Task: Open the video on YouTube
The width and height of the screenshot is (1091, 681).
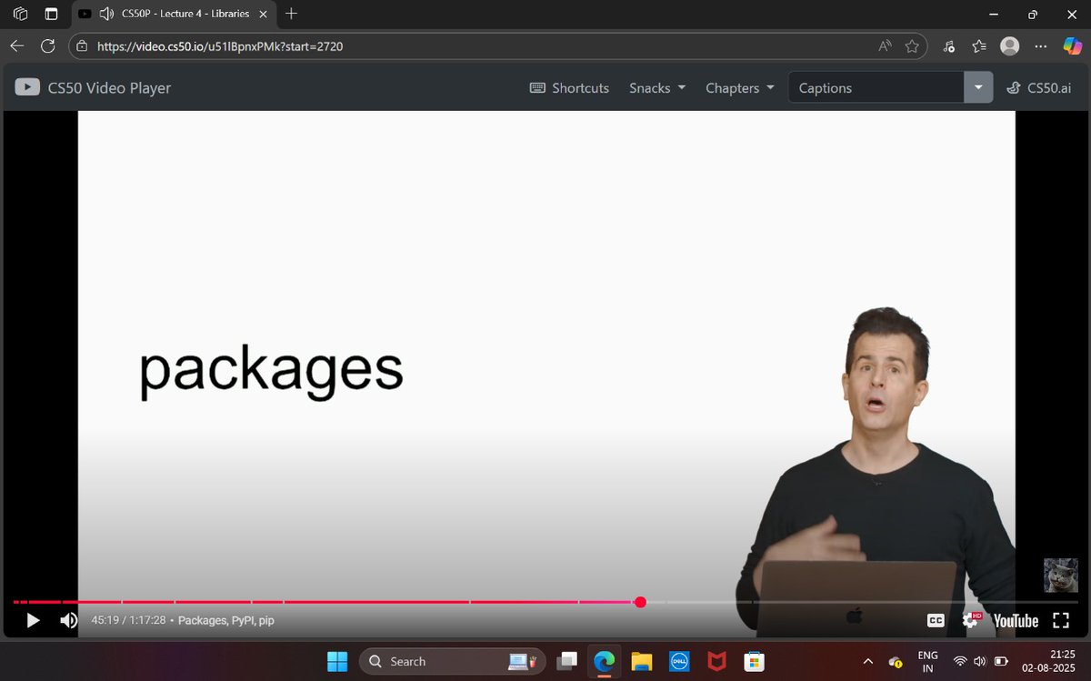Action: (1016, 621)
